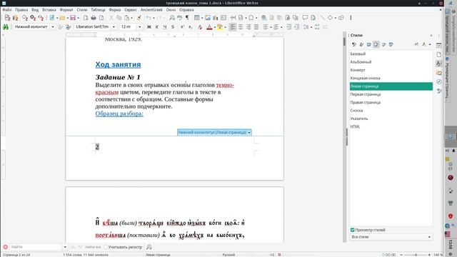Open the Вставка menu

[x=49, y=9]
